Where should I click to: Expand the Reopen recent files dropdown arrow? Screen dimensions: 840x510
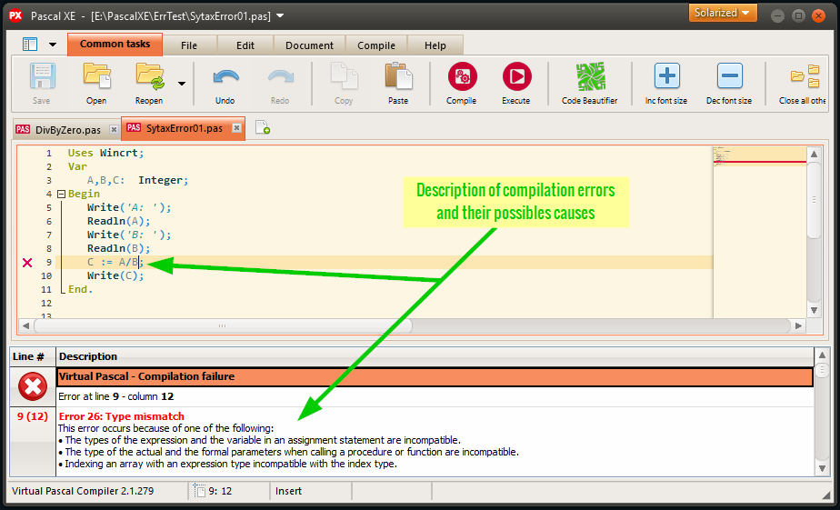click(182, 84)
